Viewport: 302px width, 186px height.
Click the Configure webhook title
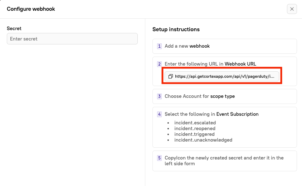click(x=31, y=9)
